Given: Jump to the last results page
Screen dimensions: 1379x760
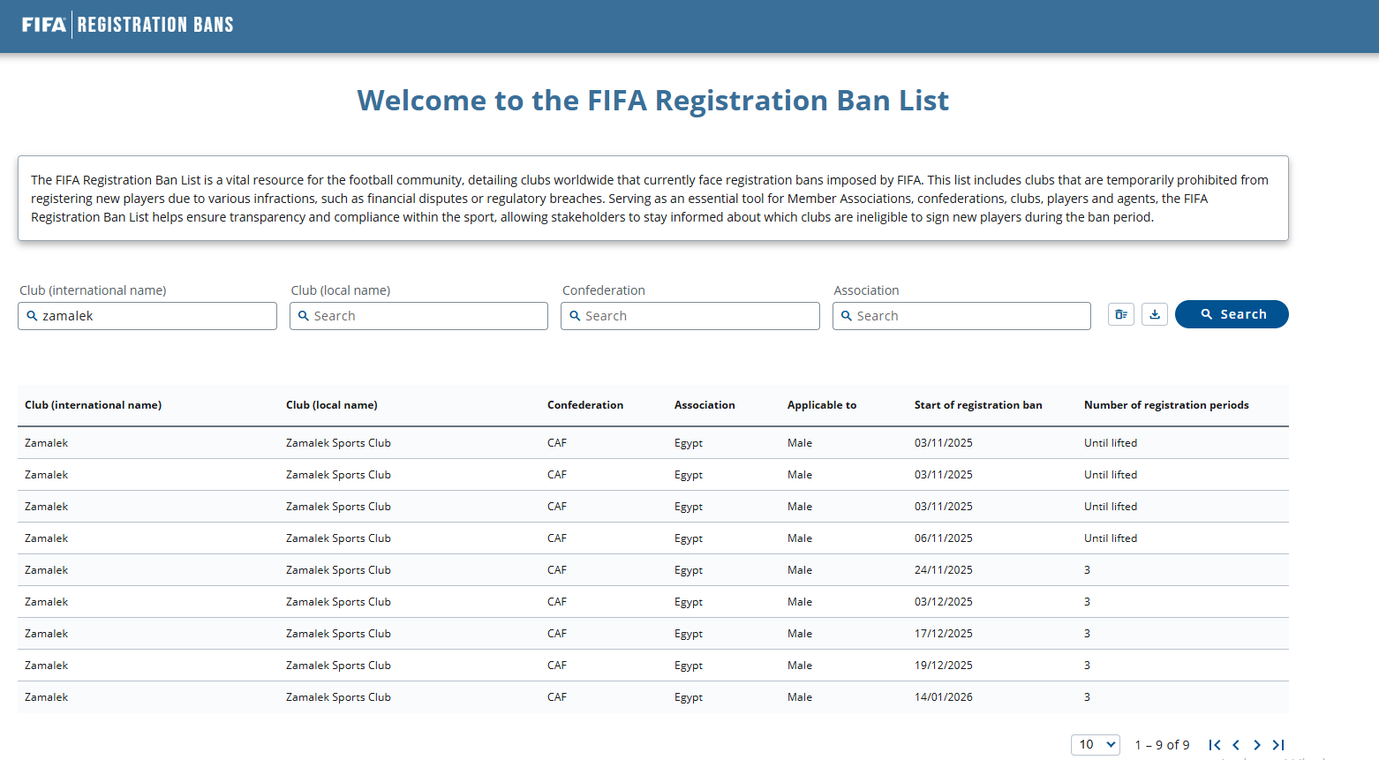Looking at the screenshot, I should pyautogui.click(x=1278, y=745).
